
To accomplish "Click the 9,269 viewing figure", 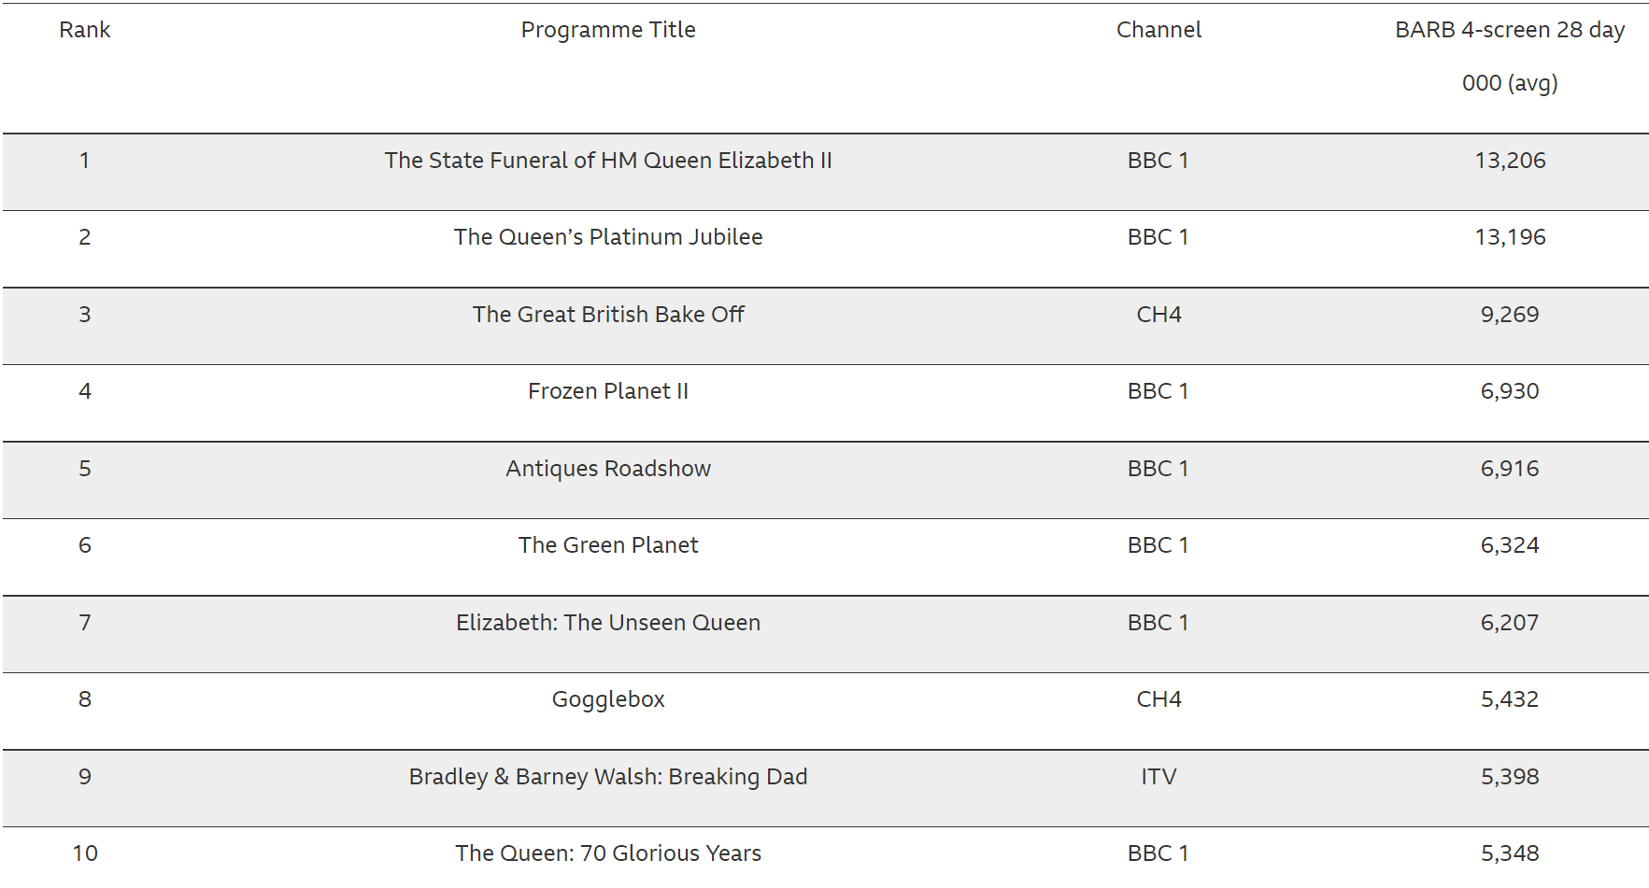I will click(x=1509, y=315).
